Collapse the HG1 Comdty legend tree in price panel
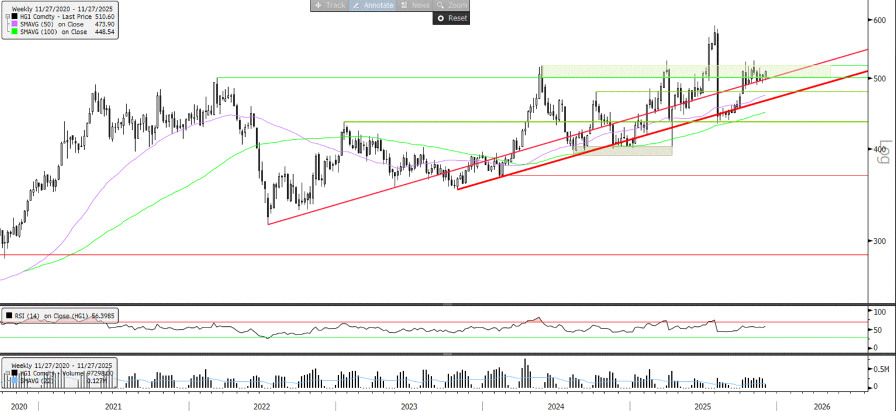Viewport: 896px width, 411px height. pyautogui.click(x=6, y=17)
